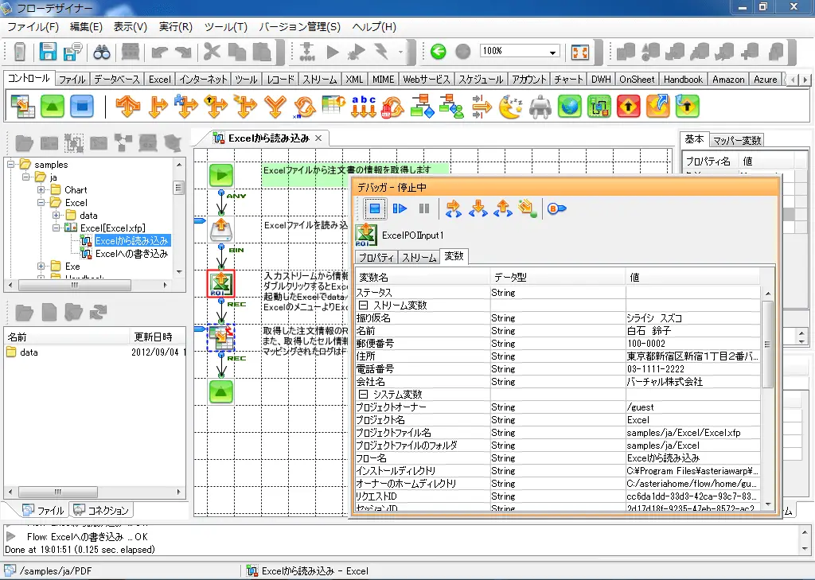The width and height of the screenshot is (815, 580).
Task: Click the Run flow play icon in toolbar
Action: [x=333, y=52]
